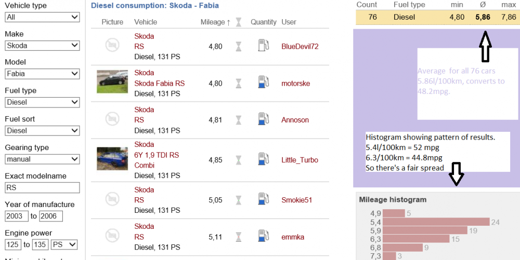Screen dimensions: 520x260
Task: Click hourglass icon in BlueDevil72 row
Action: click(239, 47)
